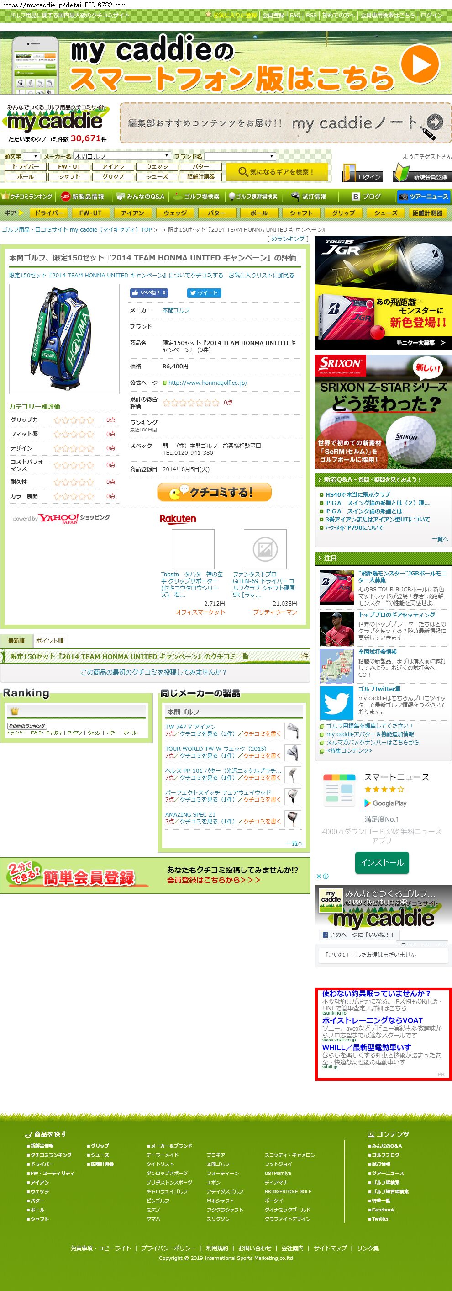
Task: Click the SRIXON Z-STAR ad banner
Action: (383, 411)
